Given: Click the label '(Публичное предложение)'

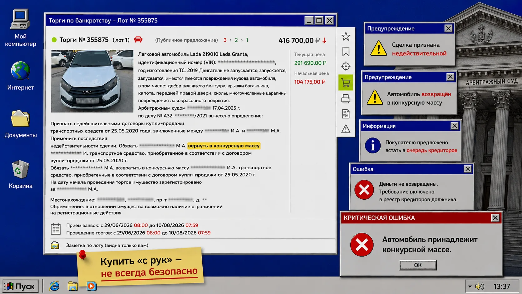Looking at the screenshot, I should (186, 40).
